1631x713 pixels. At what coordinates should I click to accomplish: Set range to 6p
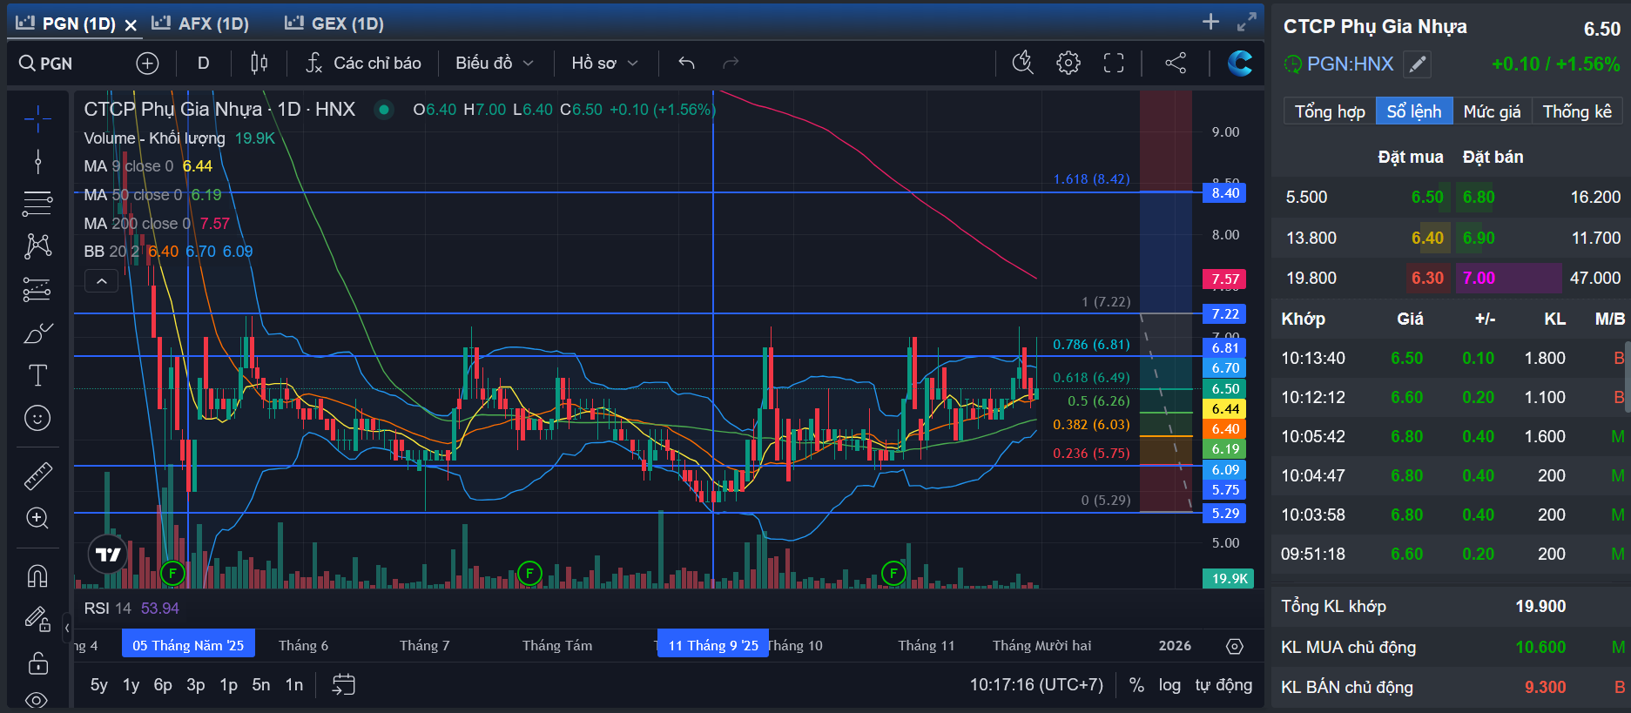163,685
